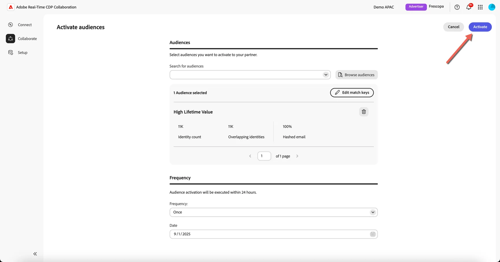
Task: Select the Collaborate menu label
Action: (27, 39)
